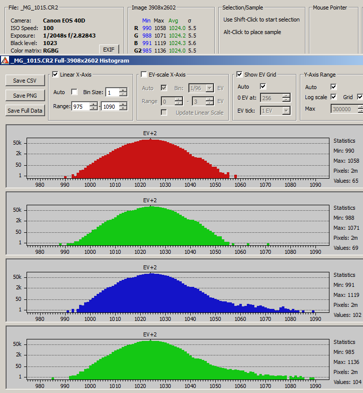Toggle Auto under Show EV Grid
The image size is (363, 393).
click(263, 87)
